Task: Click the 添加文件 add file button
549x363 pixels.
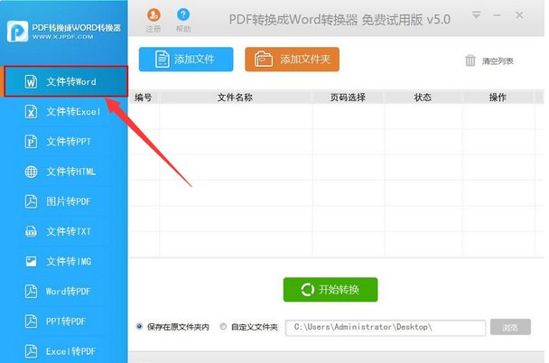Action: point(186,60)
